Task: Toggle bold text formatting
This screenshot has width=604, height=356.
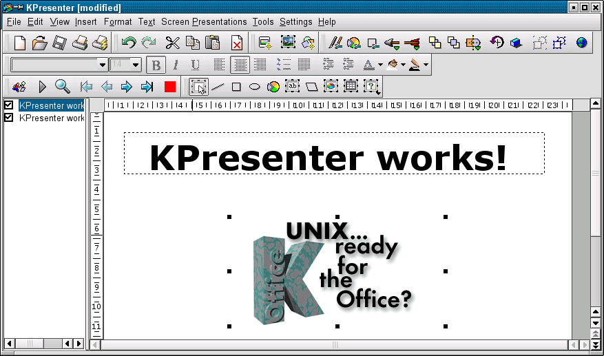Action: click(x=156, y=65)
